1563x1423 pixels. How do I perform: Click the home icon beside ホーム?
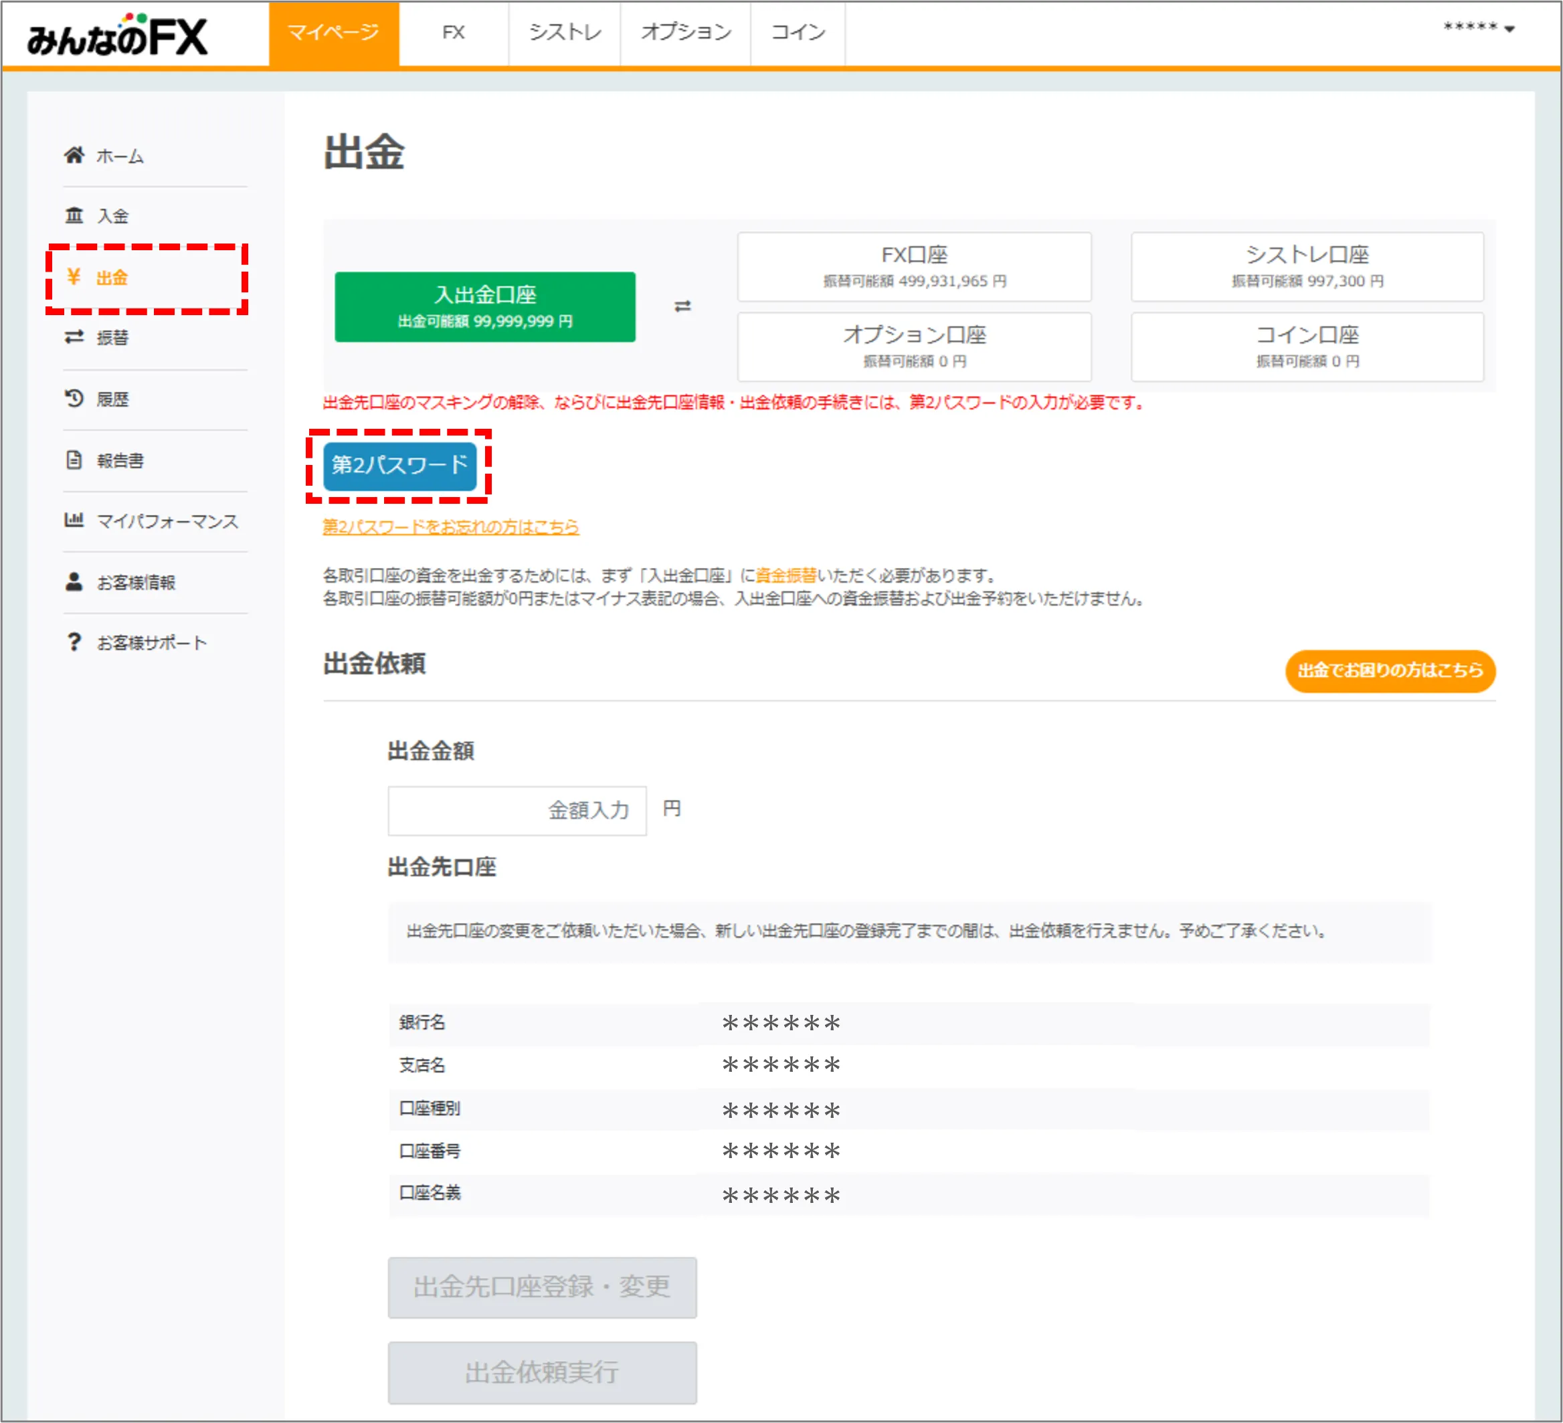tap(74, 155)
